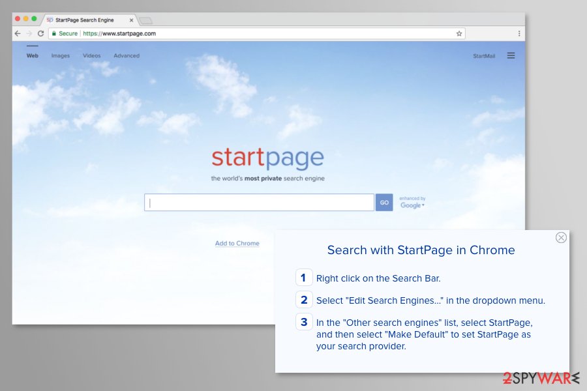Close the StartPage Search Engine tab
This screenshot has width=587, height=391.
[x=131, y=20]
